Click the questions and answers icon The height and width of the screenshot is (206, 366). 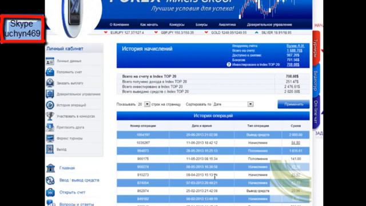50,203
